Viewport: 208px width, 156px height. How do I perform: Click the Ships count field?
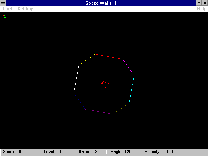100,152
